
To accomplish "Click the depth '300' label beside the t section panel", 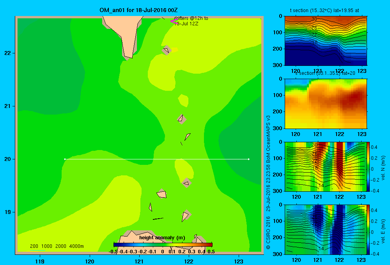I will click(x=278, y=65).
